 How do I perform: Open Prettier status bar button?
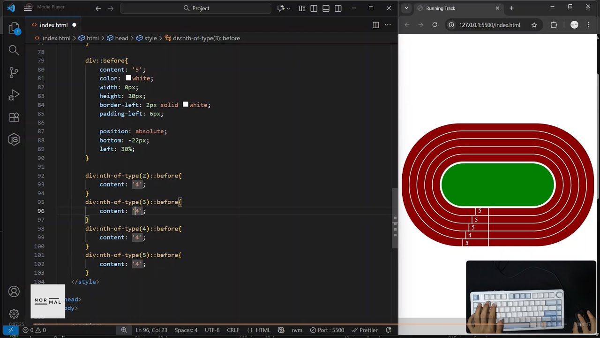365,330
